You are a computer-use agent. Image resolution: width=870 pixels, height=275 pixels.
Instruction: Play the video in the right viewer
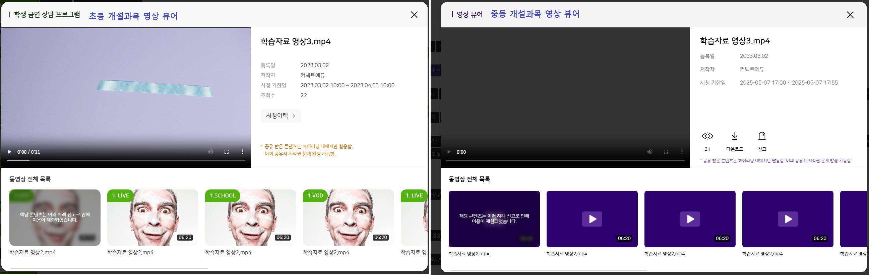click(449, 152)
